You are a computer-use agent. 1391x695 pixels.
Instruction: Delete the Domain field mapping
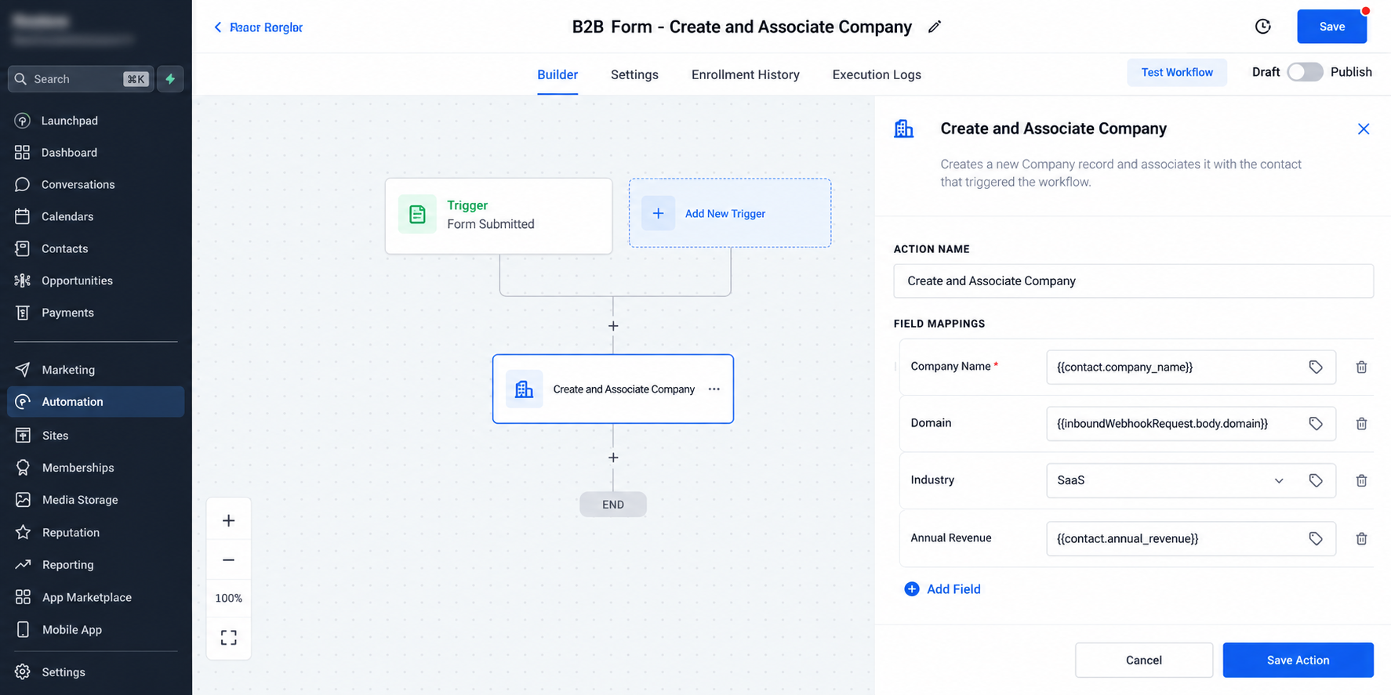click(1361, 423)
